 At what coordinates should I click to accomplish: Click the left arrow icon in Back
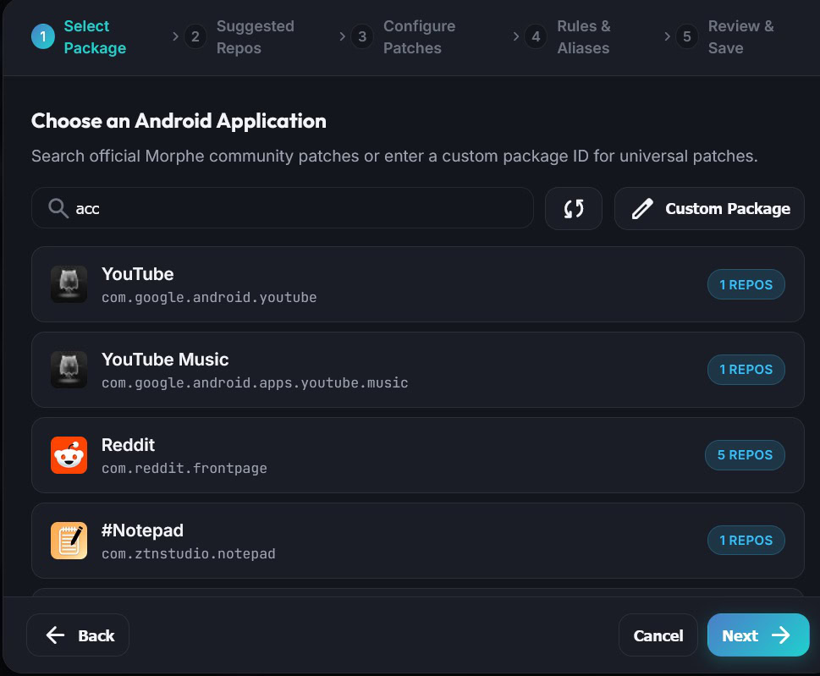tap(56, 635)
